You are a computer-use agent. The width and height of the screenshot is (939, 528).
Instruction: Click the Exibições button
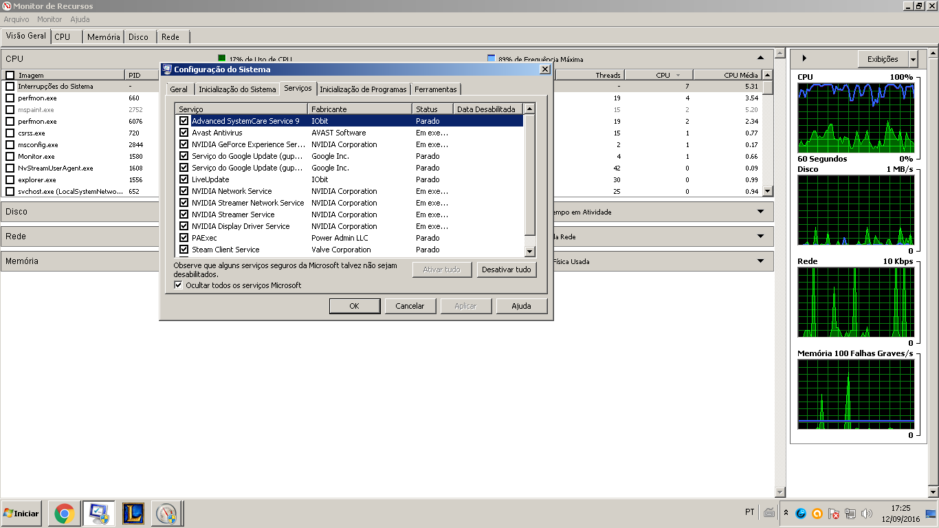pyautogui.click(x=883, y=59)
